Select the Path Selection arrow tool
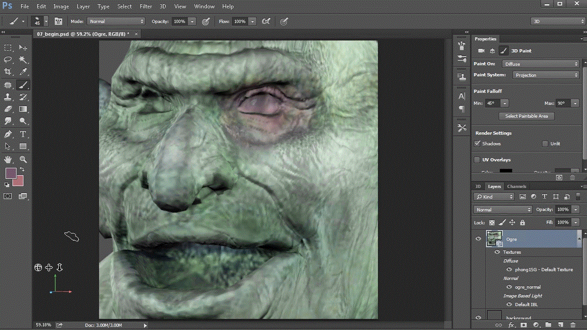This screenshot has height=330, width=587. click(x=8, y=146)
